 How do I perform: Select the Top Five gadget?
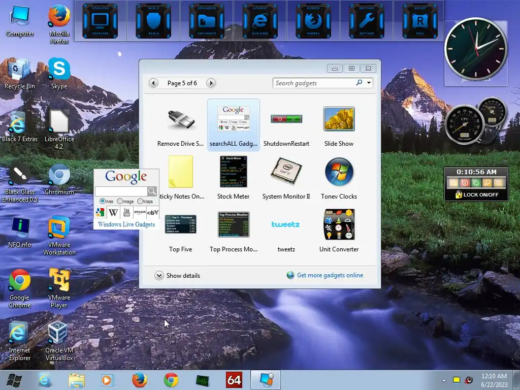pos(180,231)
